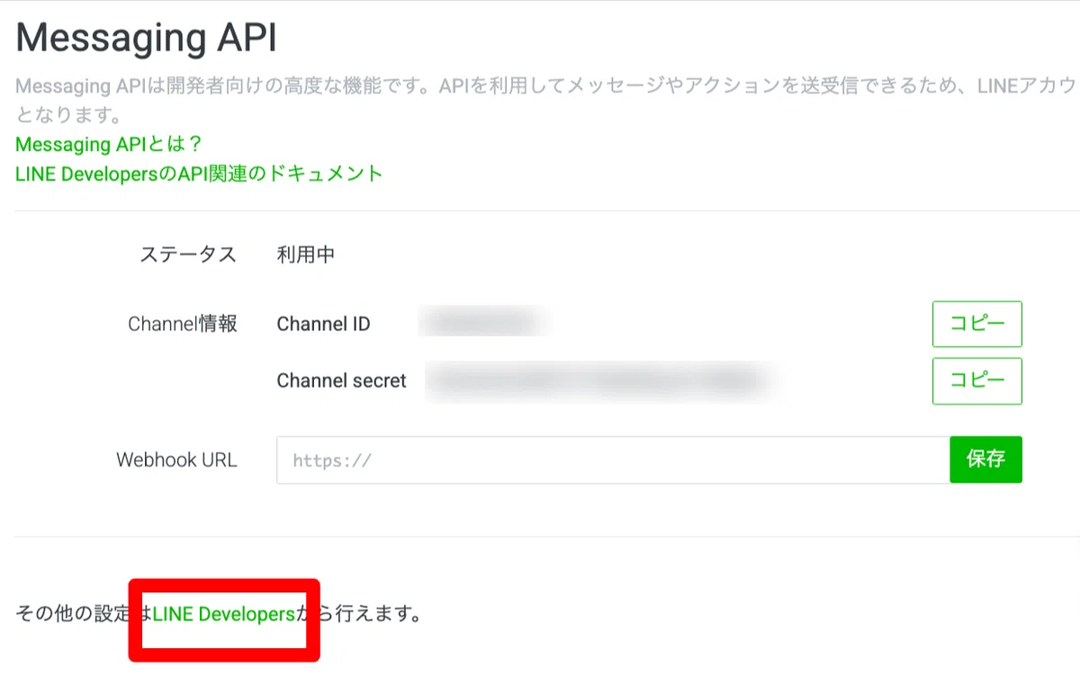Click the 'Channel情報' label
This screenshot has width=1080, height=677.
(183, 324)
